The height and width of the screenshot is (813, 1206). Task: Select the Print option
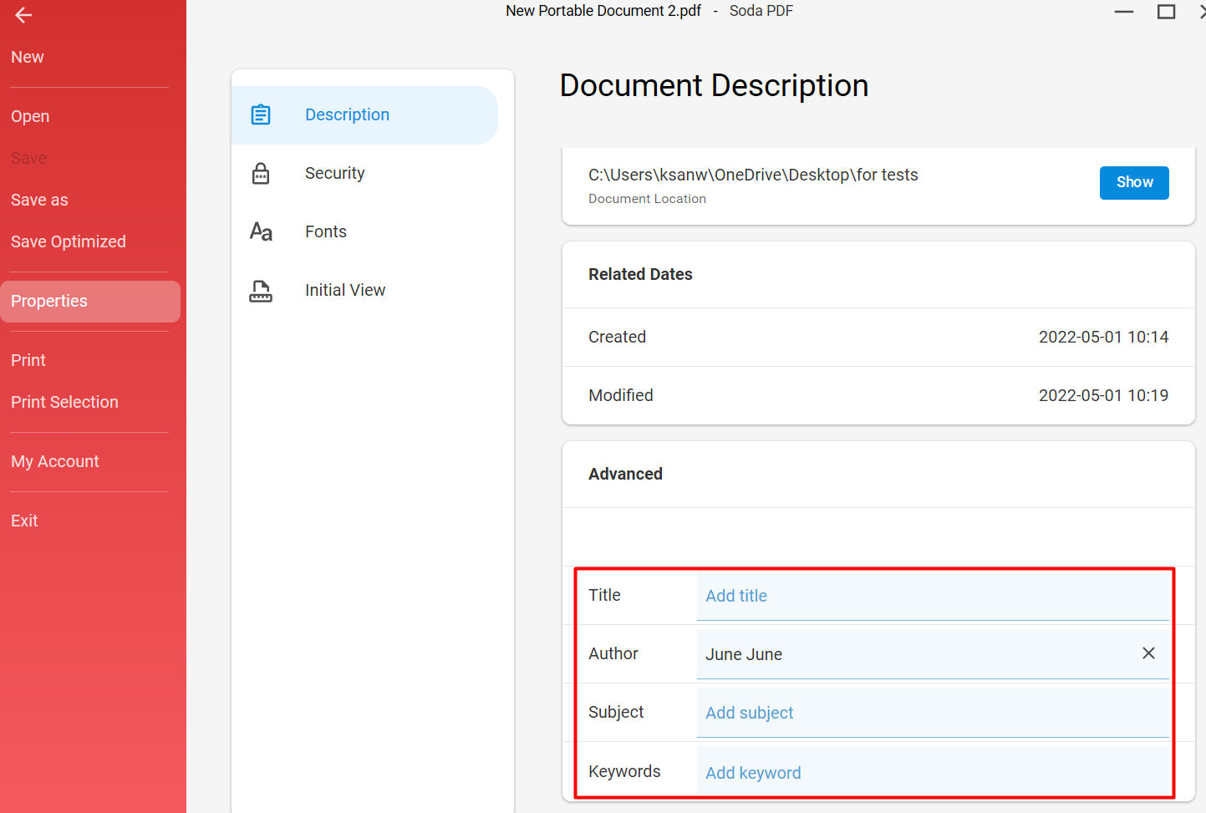(28, 360)
